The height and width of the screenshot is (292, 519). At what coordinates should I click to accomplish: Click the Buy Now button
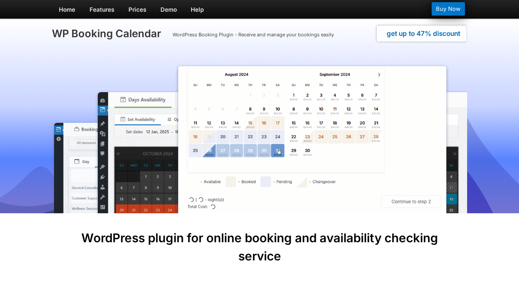click(x=448, y=9)
